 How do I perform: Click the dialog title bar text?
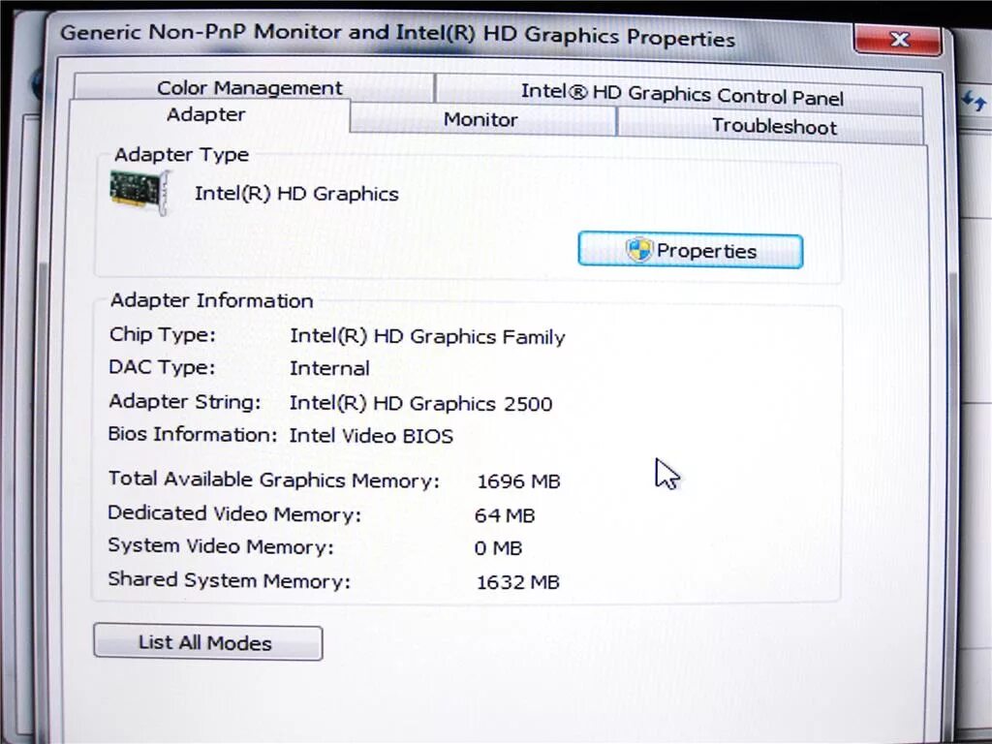click(397, 34)
